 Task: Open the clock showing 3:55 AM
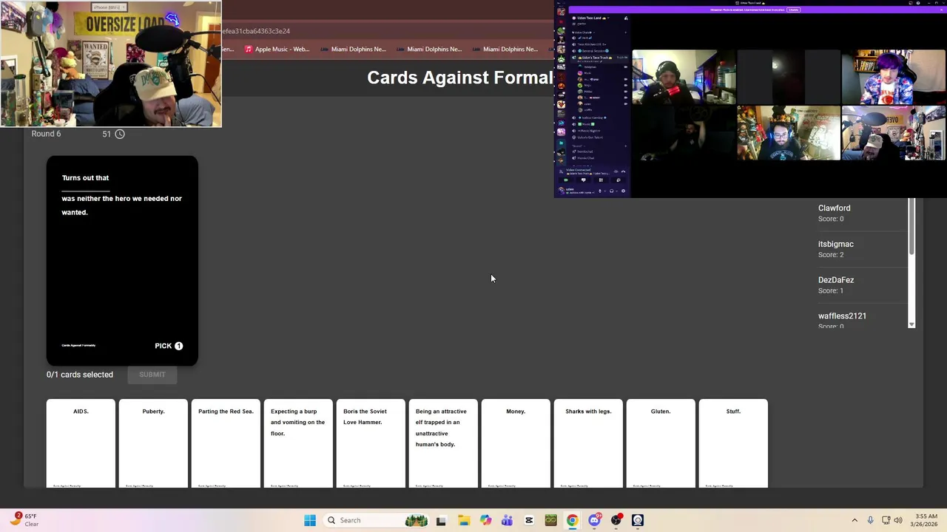926,520
